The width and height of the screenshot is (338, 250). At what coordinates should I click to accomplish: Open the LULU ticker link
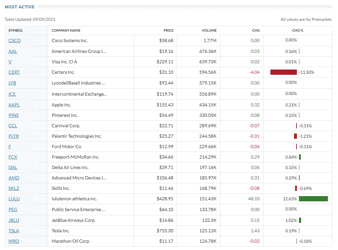14,199
